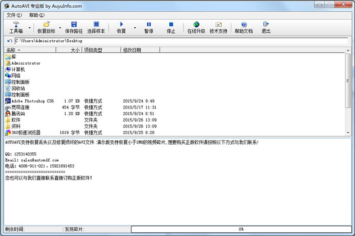Click the file list vertical scrollbar thumb
This screenshot has width=355, height=236.
click(x=348, y=81)
